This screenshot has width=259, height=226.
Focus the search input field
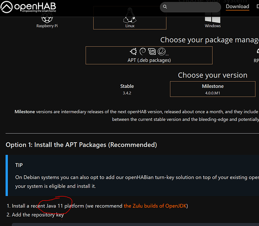(x=190, y=7)
